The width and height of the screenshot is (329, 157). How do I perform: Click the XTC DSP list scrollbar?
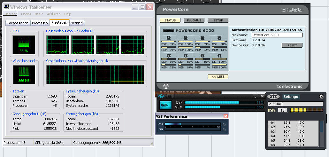point(321,133)
